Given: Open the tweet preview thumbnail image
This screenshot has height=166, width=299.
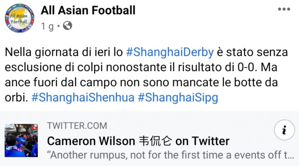Looking at the screenshot, I should pos(21,140).
